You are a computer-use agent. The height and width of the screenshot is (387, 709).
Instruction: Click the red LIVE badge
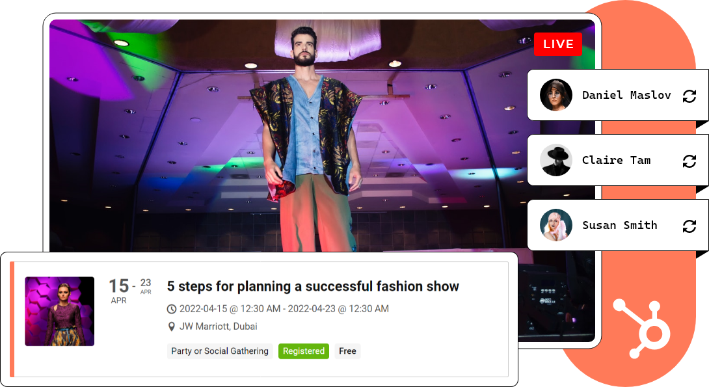558,44
